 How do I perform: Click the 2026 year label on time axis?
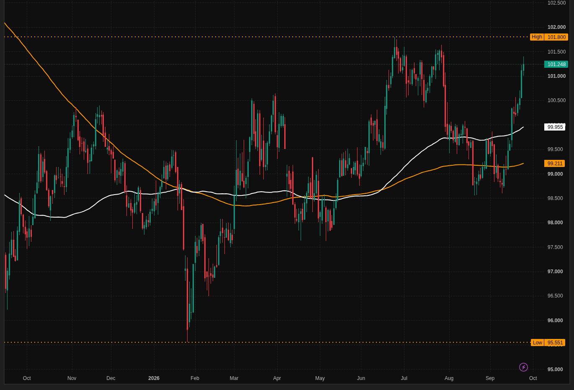(x=154, y=378)
